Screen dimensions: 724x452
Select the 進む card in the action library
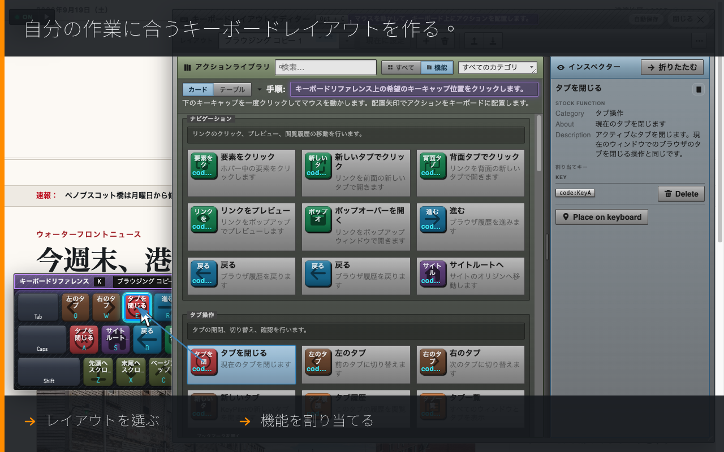click(471, 227)
